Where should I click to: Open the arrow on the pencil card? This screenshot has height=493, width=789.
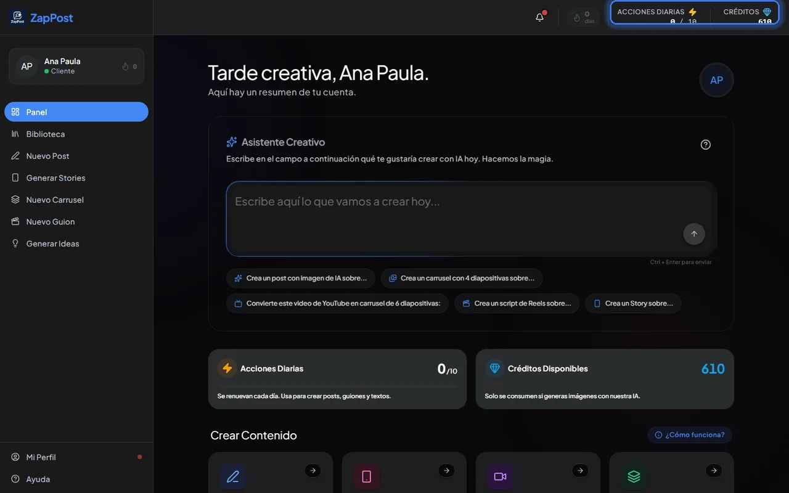pos(313,471)
